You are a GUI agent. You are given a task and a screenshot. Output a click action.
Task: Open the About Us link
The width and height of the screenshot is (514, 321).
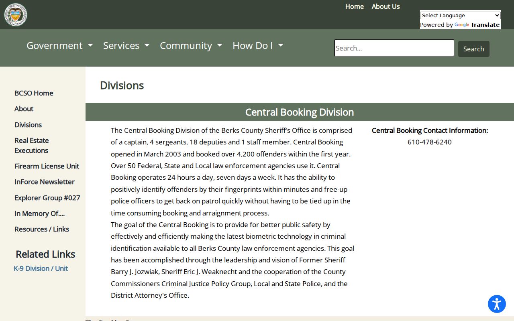pos(385,6)
